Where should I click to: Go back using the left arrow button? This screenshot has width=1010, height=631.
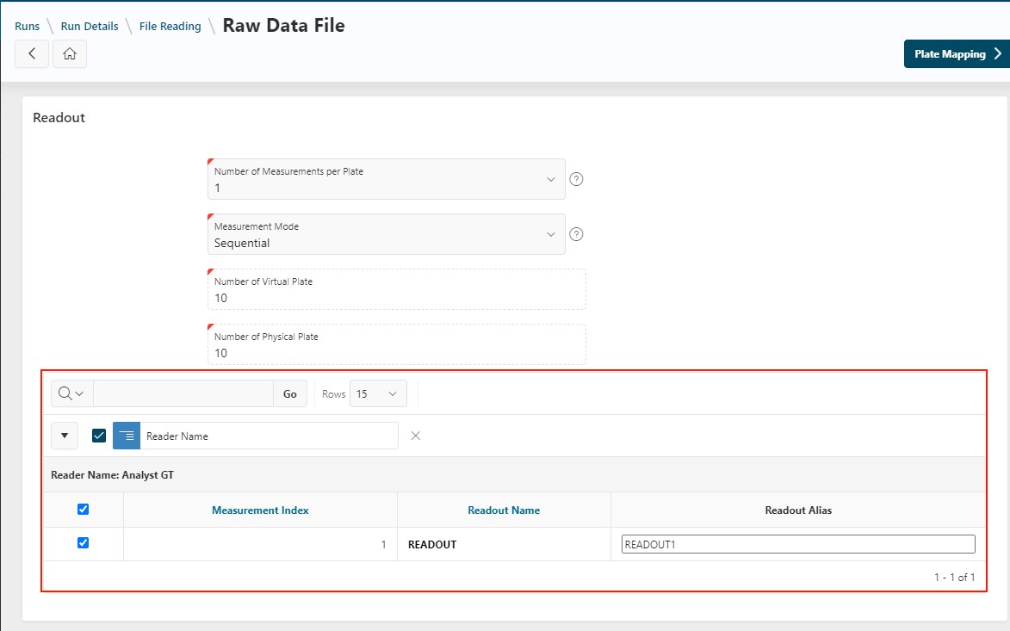(x=32, y=54)
